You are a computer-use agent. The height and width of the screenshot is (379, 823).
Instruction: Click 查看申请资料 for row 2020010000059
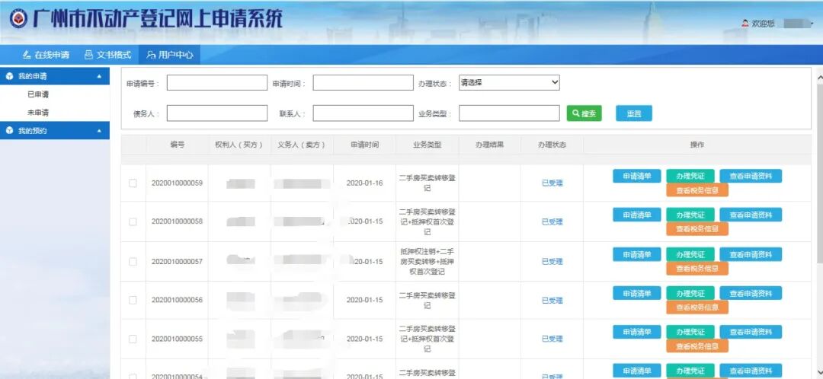[751, 176]
